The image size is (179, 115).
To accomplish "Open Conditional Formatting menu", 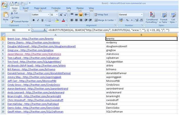I will 152,18.
